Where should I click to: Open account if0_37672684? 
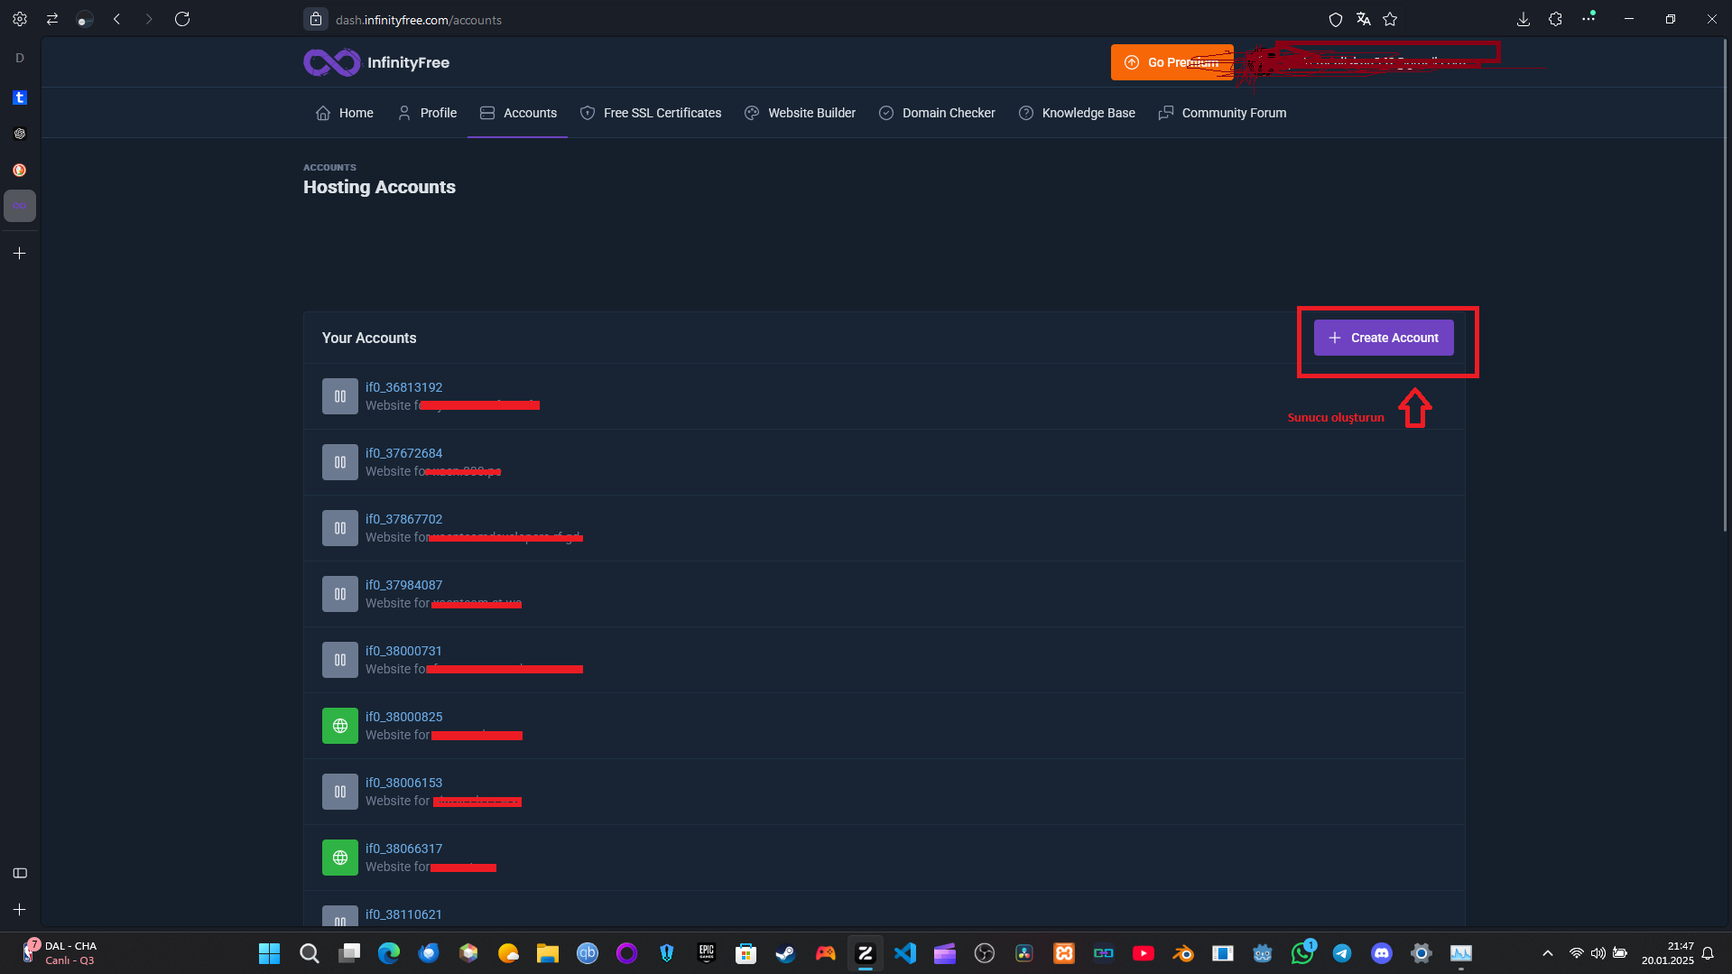pyautogui.click(x=403, y=453)
